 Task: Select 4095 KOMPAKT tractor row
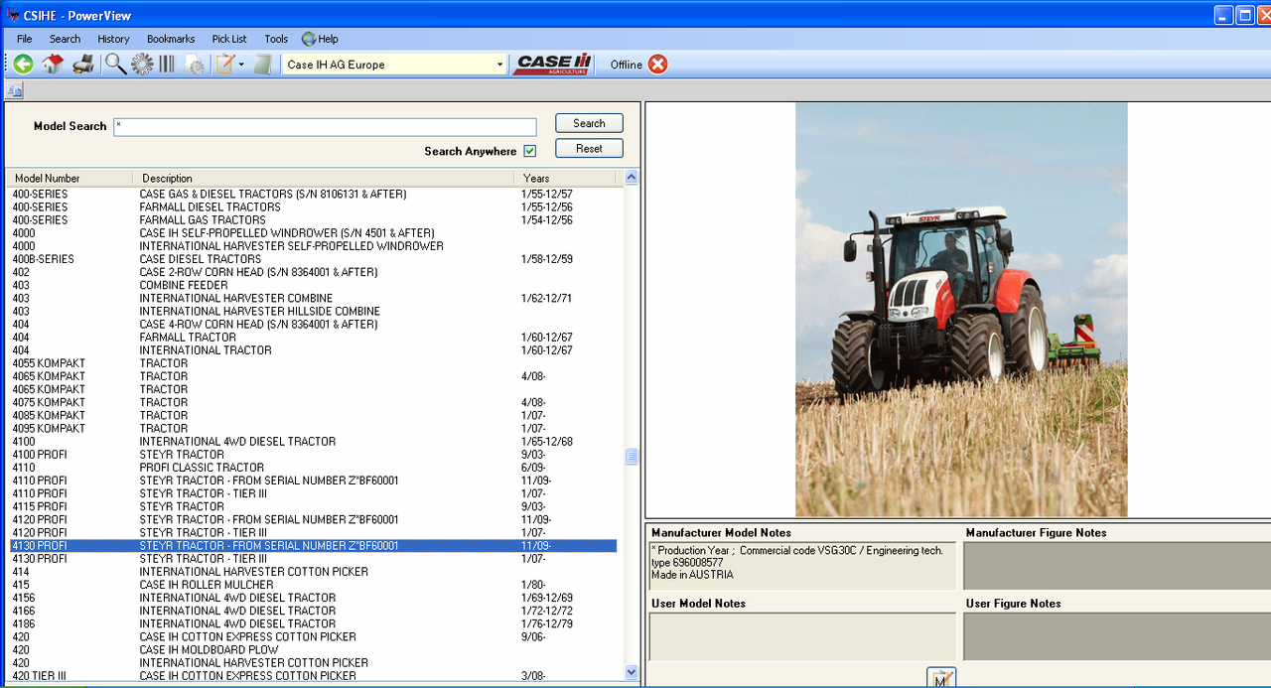pos(312,429)
